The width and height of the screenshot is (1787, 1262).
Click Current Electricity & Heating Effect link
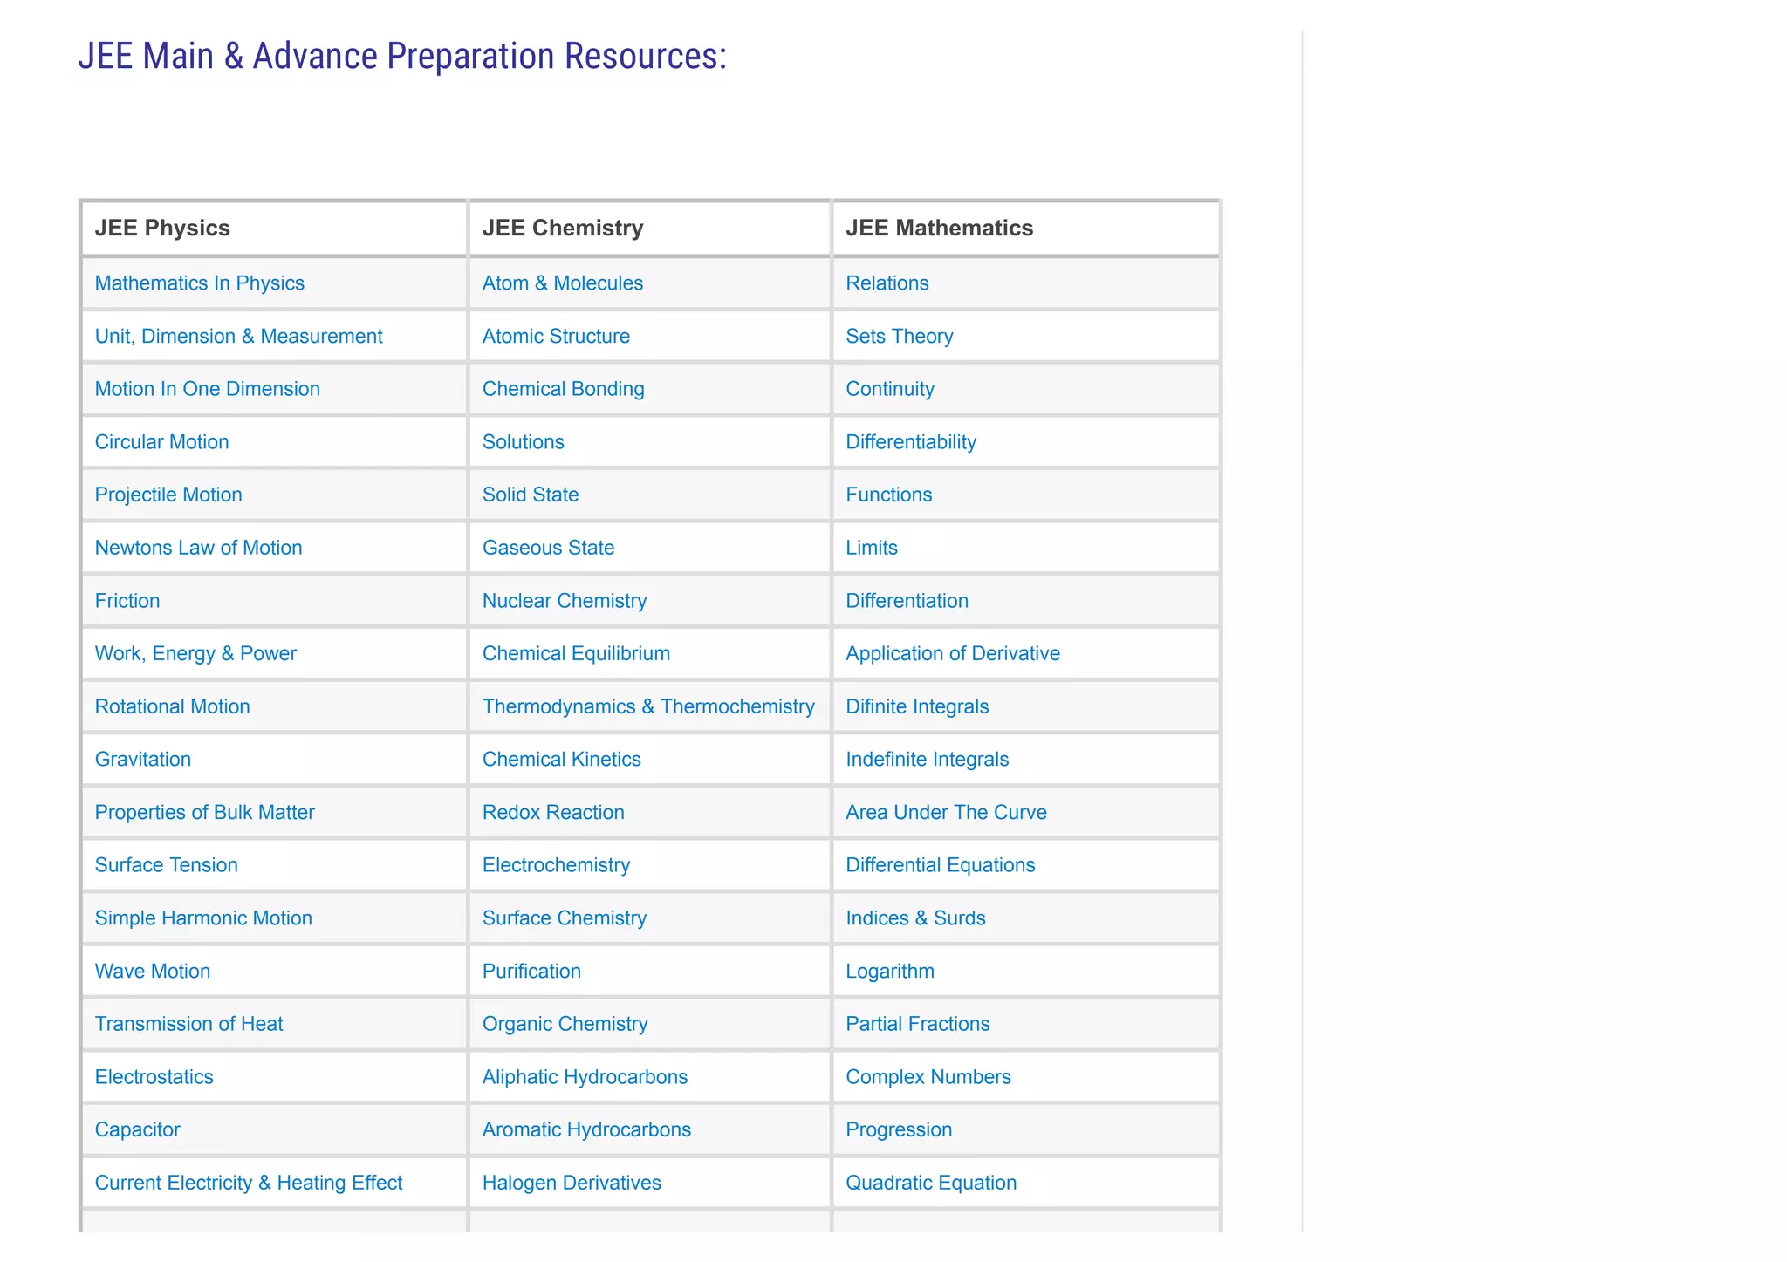point(249,1184)
